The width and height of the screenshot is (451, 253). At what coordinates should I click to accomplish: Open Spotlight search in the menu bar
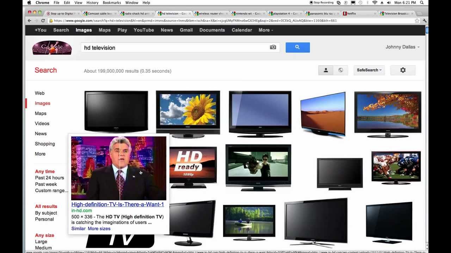click(x=422, y=2)
